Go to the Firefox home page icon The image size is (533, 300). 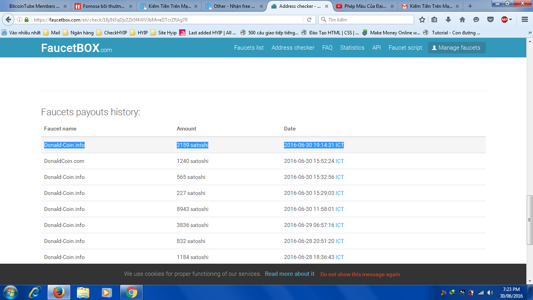[462, 20]
